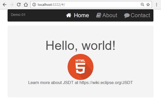Click the Hello, world! heading
Image resolution: width=161 pixels, height=104 pixels.
coord(80,45)
